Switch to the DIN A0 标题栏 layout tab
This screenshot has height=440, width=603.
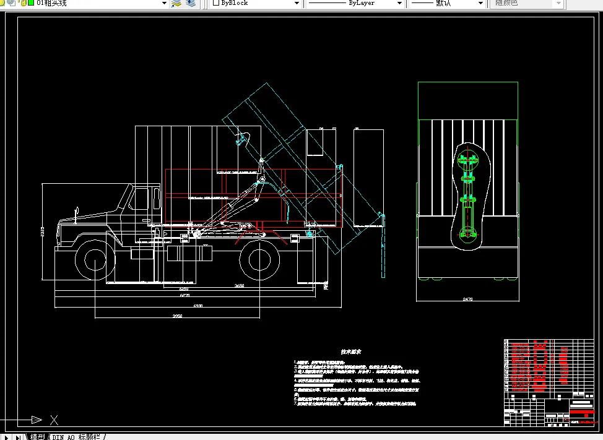(76, 437)
